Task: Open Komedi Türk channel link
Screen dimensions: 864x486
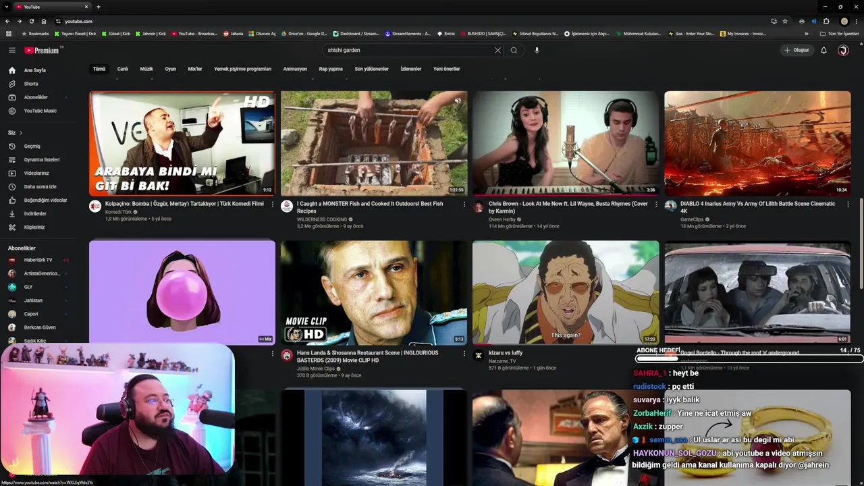Action: click(118, 212)
